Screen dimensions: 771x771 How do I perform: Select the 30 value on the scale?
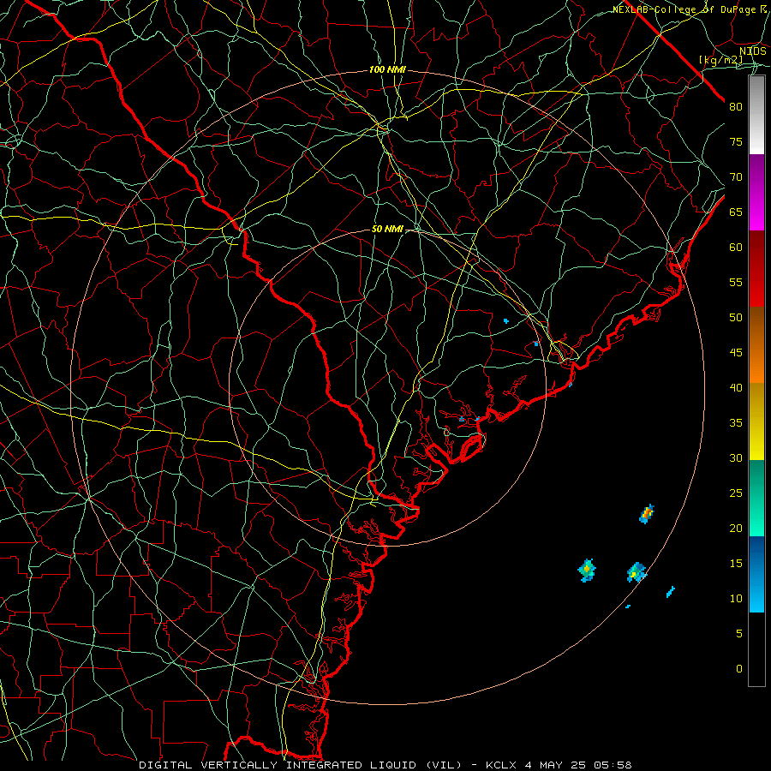[x=736, y=457]
